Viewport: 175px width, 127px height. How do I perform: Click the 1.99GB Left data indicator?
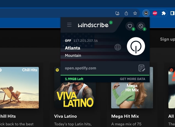point(74,79)
